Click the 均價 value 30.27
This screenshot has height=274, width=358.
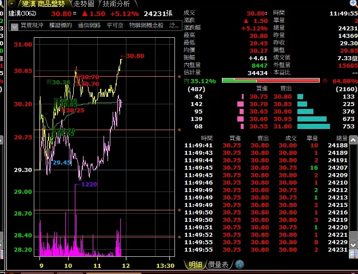pos(258,50)
